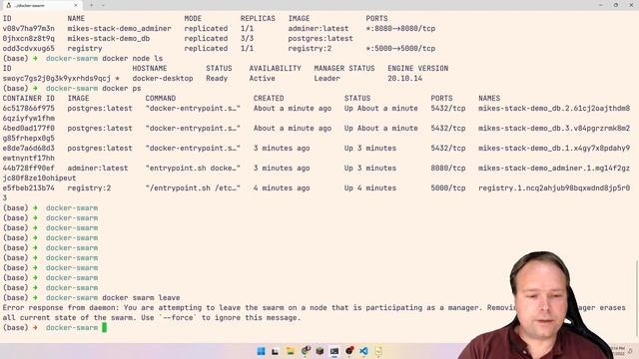This screenshot has width=639, height=359.
Task: Click the 'REPLICAS' column header
Action: click(x=258, y=19)
